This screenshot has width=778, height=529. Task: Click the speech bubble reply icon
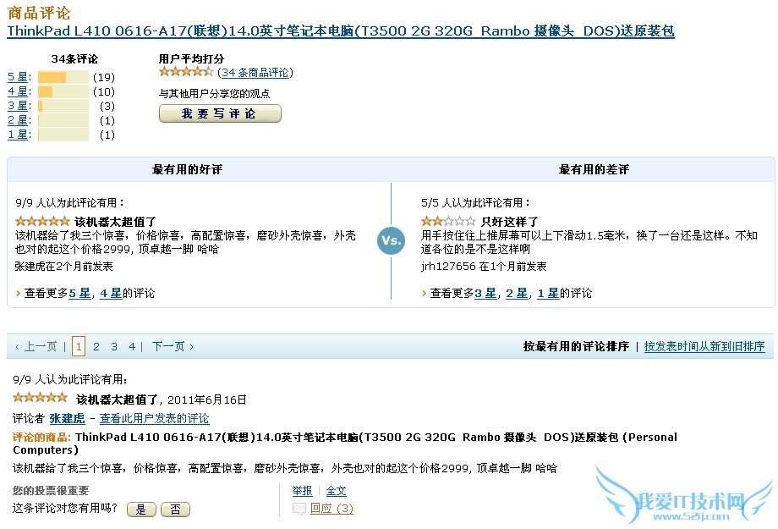pyautogui.click(x=299, y=509)
